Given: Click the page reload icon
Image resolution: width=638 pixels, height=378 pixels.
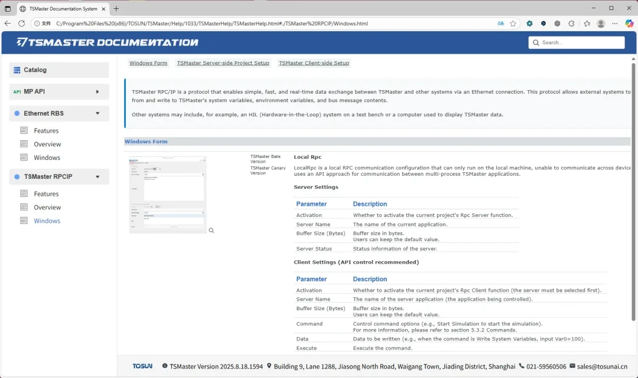Looking at the screenshot, I should click(x=21, y=24).
